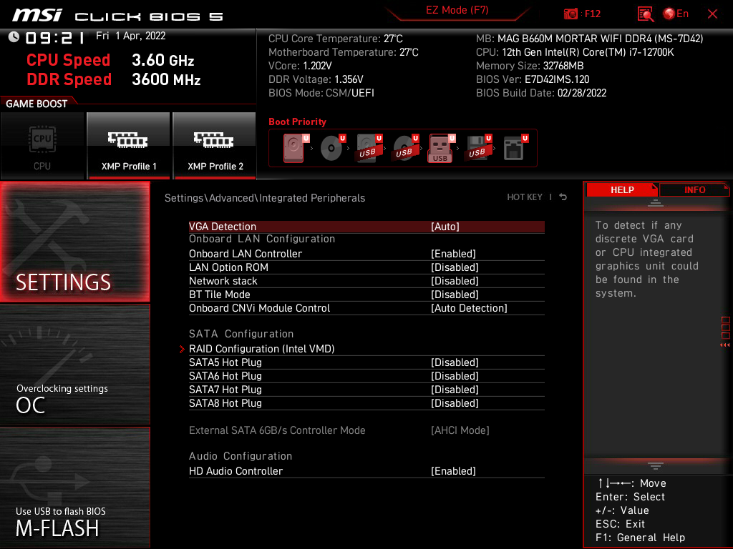Image resolution: width=733 pixels, height=549 pixels.
Task: Click the hard disk boot priority icon
Action: [294, 147]
